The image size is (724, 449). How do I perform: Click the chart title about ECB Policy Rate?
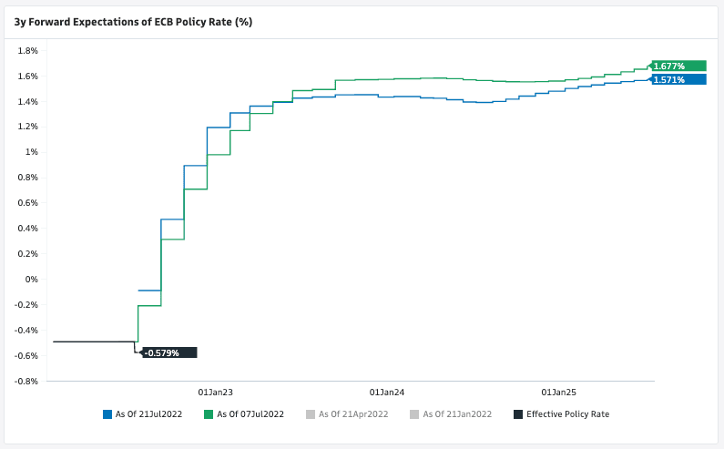(x=133, y=21)
